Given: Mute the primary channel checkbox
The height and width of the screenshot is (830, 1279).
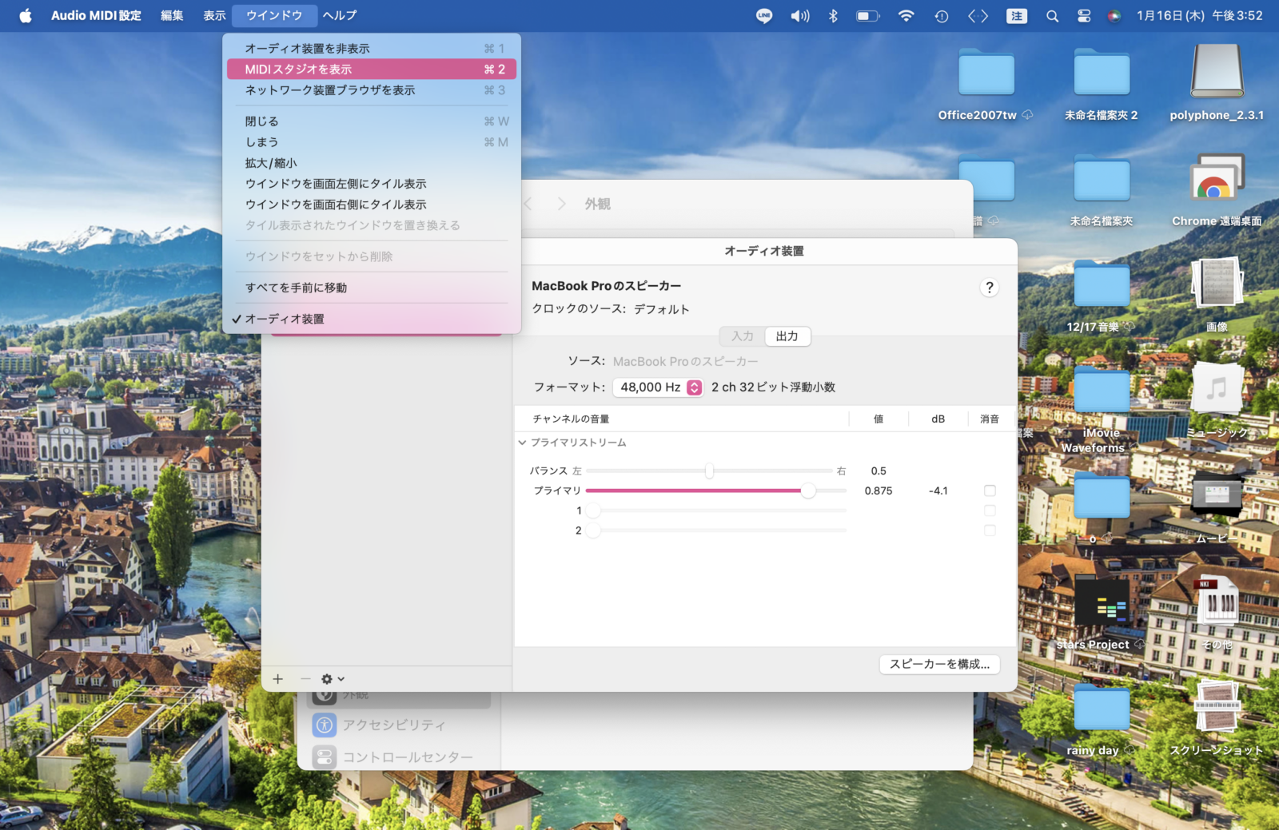Looking at the screenshot, I should pyautogui.click(x=990, y=490).
